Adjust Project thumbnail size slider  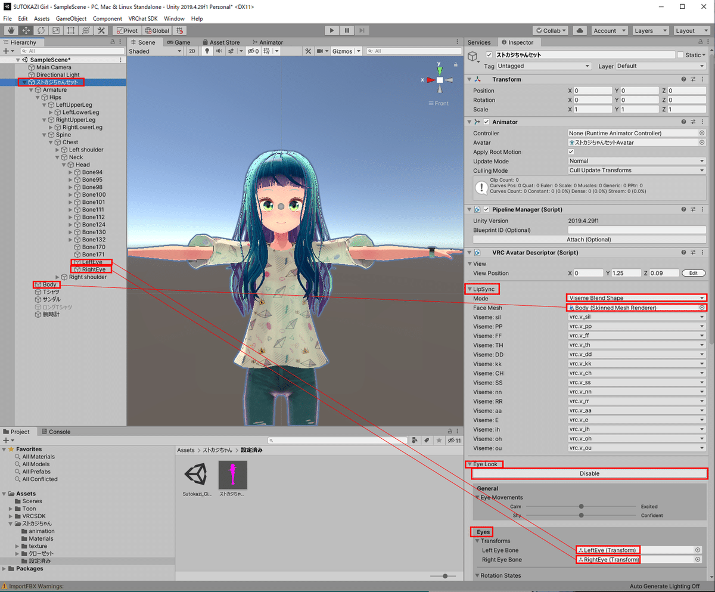(446, 576)
